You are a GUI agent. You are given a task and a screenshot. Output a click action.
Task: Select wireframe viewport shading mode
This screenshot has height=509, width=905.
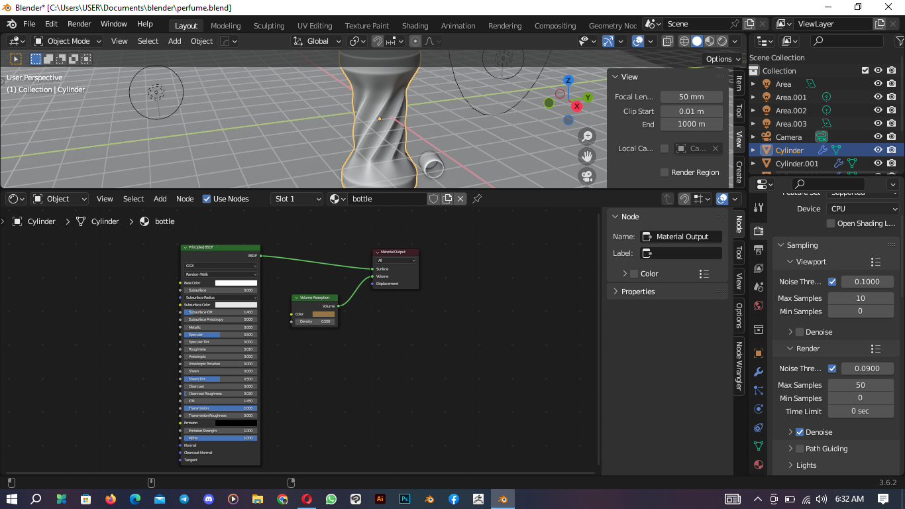coord(684,41)
